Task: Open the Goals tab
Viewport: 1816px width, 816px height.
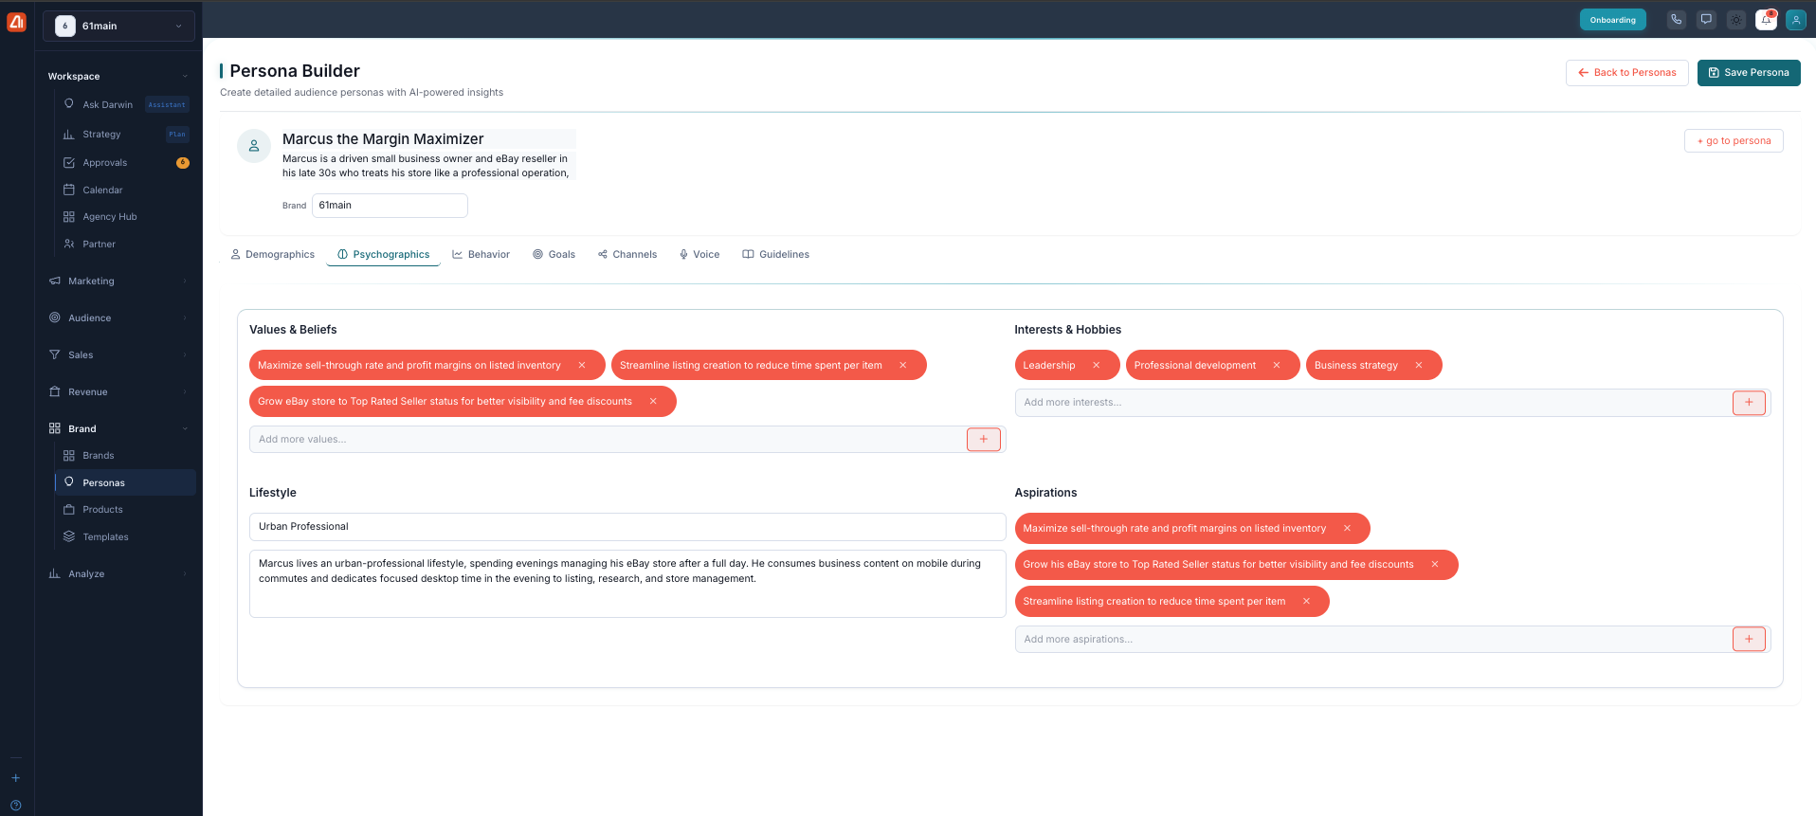Action: click(554, 255)
